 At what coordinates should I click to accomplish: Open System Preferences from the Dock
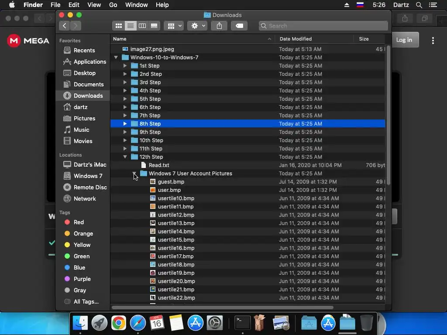[x=214, y=323]
